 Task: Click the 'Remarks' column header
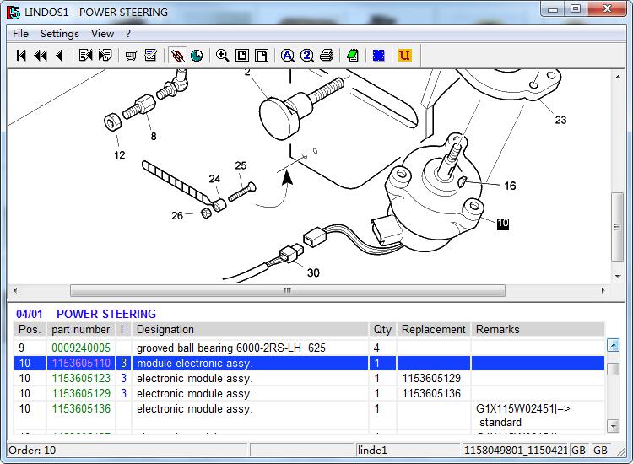tap(538, 329)
